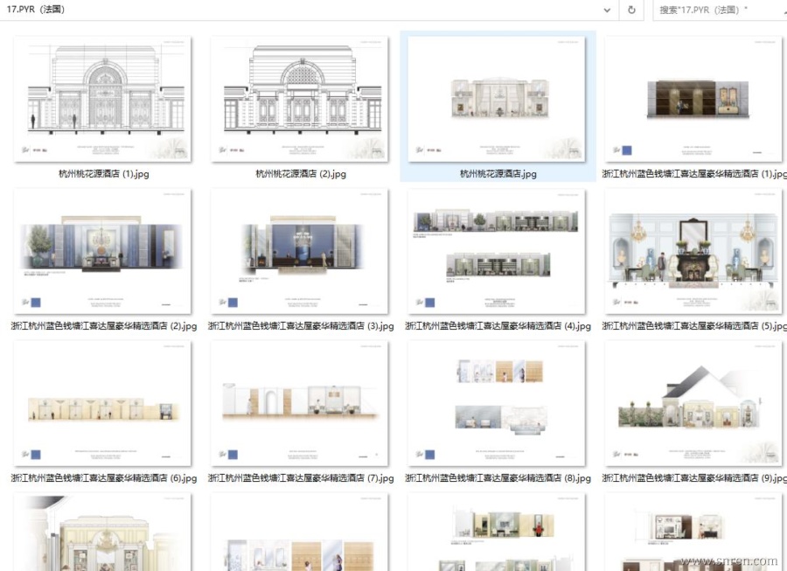Select thumbnail of 浙江杭州蓝色钱塘江喜达屋豪华精选酒店 (5).jpg
Screen dimensions: 787x571
pyautogui.click(x=693, y=251)
